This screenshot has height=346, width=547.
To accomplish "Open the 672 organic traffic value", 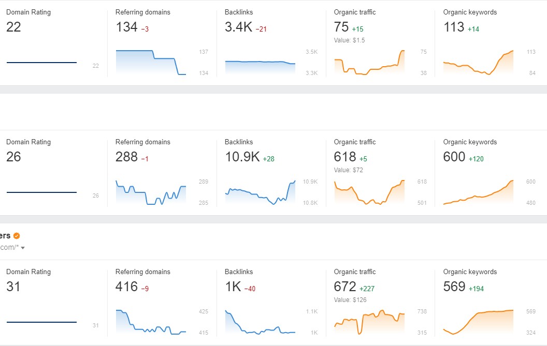I will tap(345, 287).
